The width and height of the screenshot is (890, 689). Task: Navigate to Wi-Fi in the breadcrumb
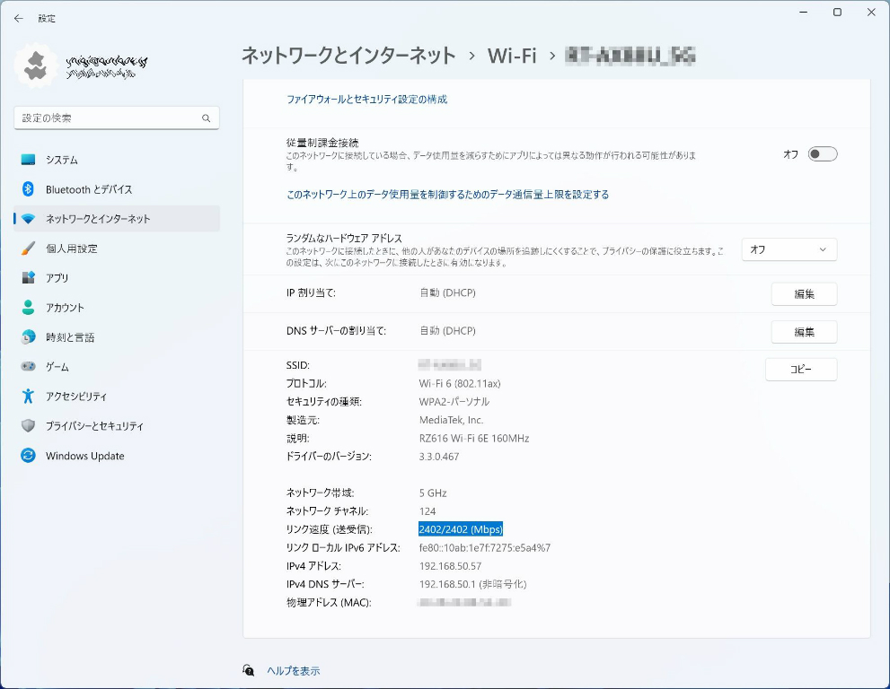point(511,56)
